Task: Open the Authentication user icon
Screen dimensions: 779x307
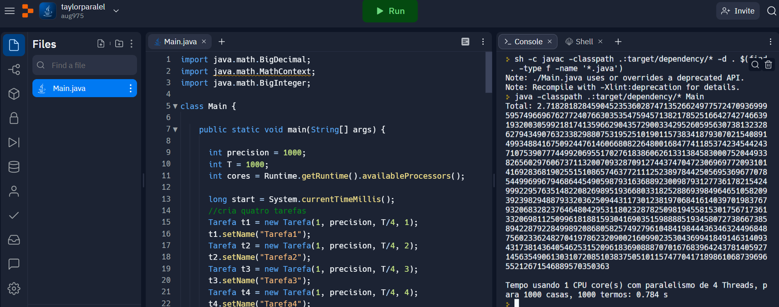Action: [x=14, y=191]
